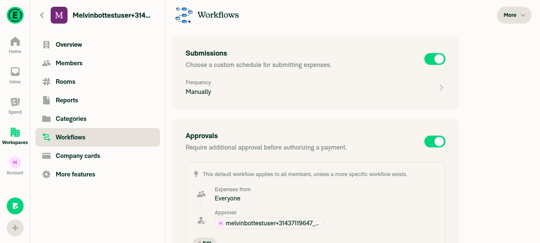Click the Workflows page title
The height and width of the screenshot is (243, 540).
click(x=218, y=15)
